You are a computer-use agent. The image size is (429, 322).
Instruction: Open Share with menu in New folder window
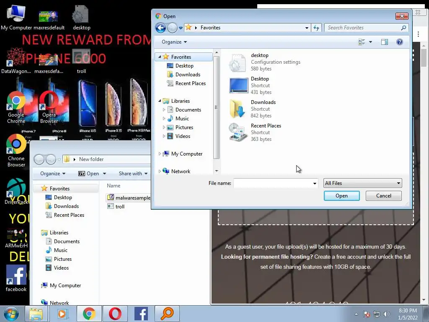tap(133, 174)
